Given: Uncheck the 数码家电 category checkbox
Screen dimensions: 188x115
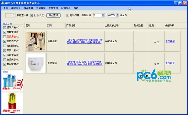Looking at the screenshot, I should pos(5,64).
